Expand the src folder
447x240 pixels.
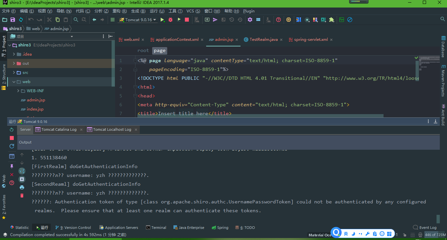pos(14,73)
